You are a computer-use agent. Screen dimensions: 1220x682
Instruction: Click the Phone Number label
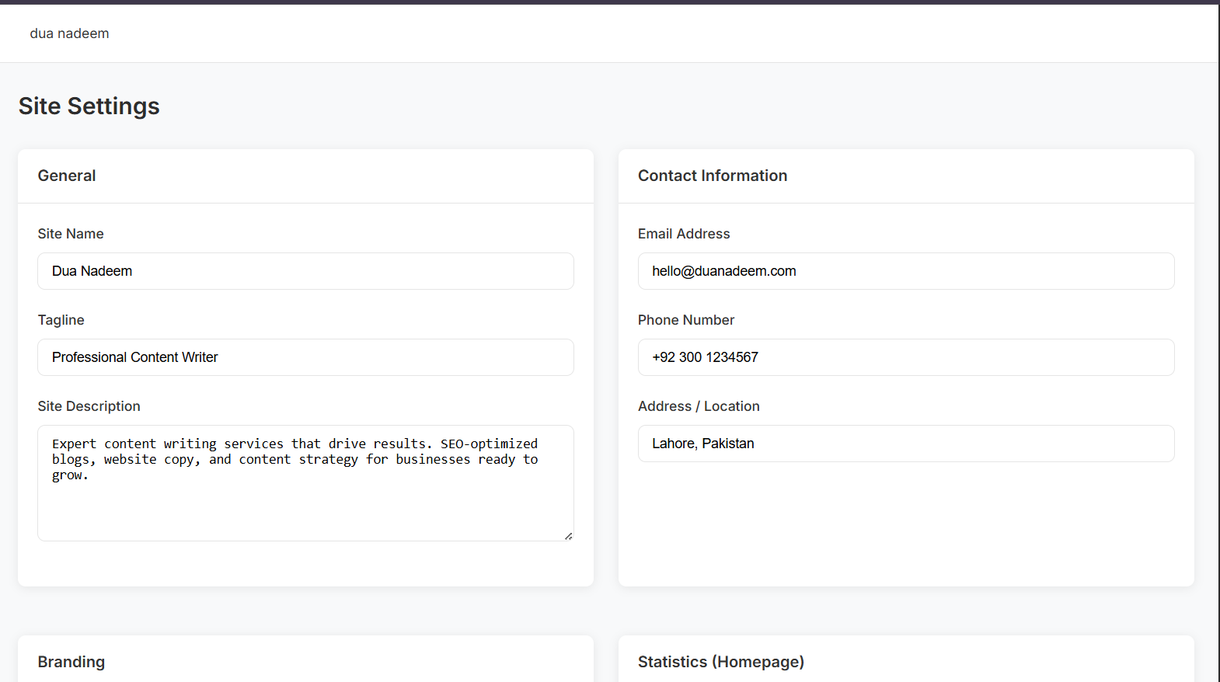(685, 320)
